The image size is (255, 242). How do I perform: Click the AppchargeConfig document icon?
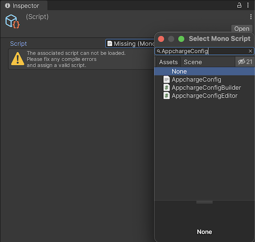166,80
